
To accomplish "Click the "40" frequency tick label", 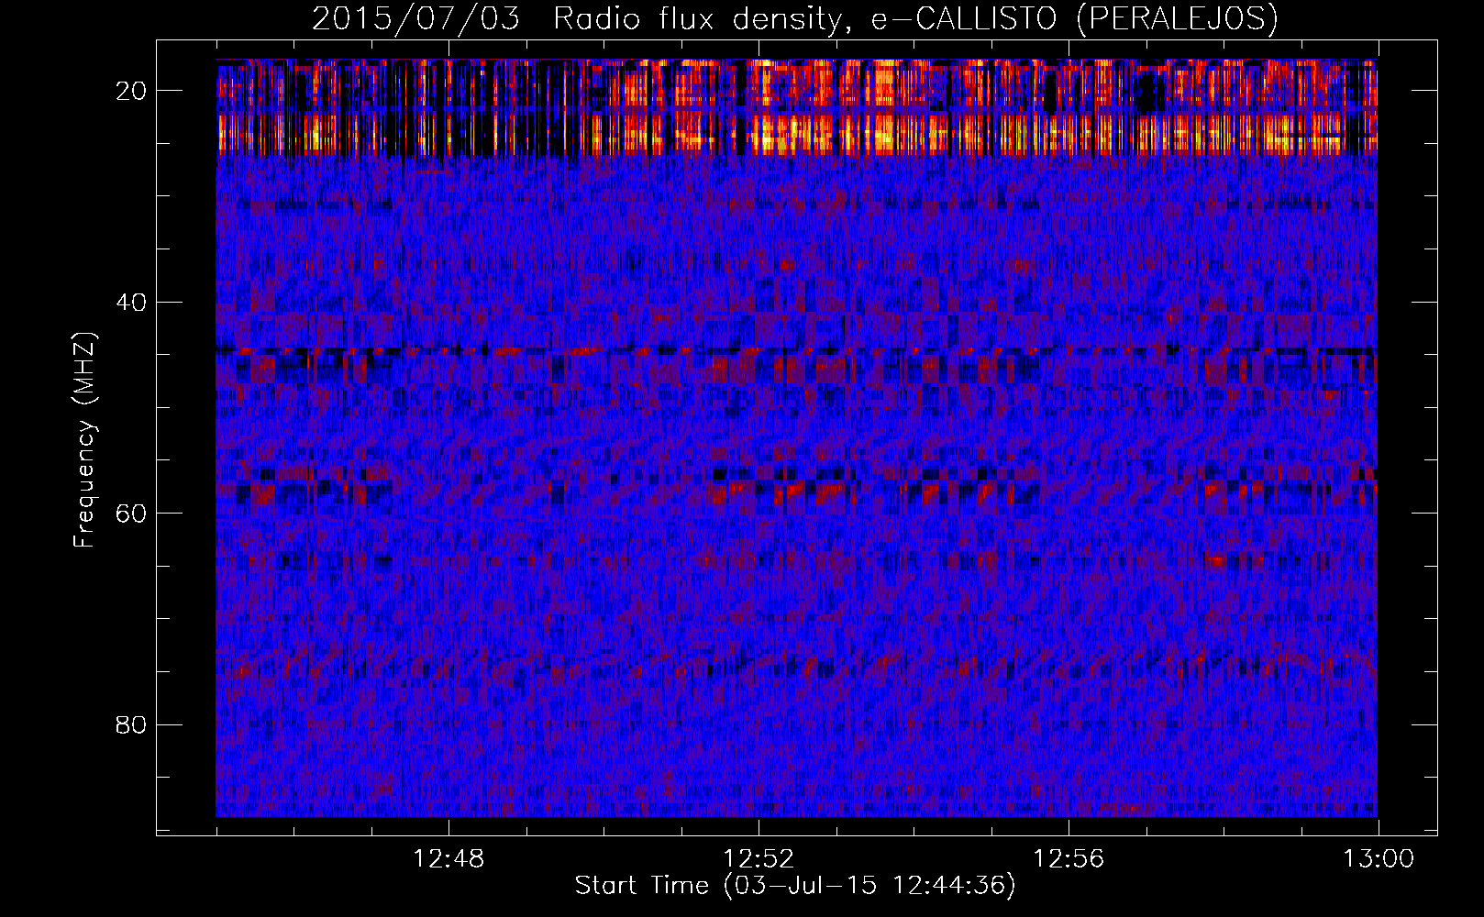I will coord(132,302).
